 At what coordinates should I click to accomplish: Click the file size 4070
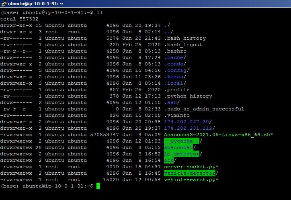click(113, 167)
